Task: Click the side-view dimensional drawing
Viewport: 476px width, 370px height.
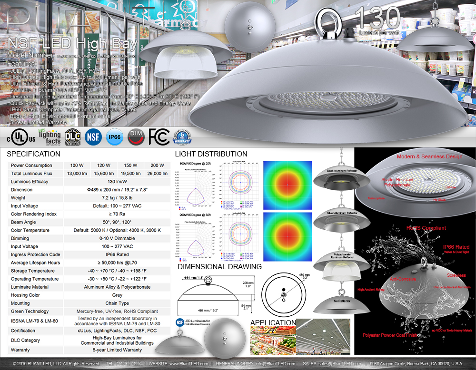Action: (215, 294)
